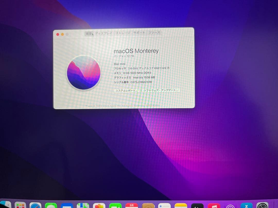Screen dimensions: 278x208
Task: Open Maps from the Dock
Action: [x=83, y=205]
